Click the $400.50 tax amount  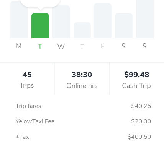coord(139,137)
